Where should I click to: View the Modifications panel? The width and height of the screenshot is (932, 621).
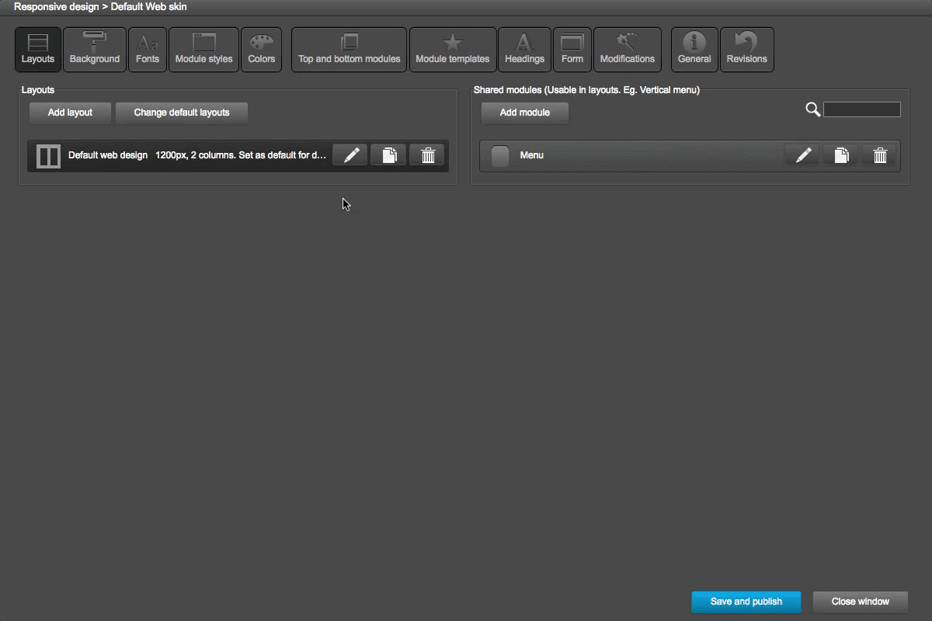click(628, 49)
